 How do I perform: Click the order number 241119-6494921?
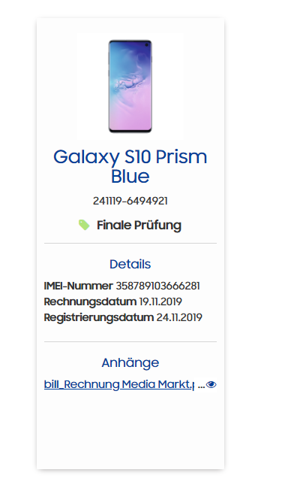(x=130, y=201)
